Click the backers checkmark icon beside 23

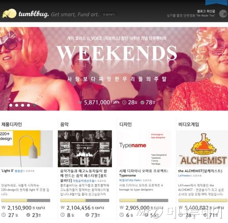pyautogui.click(x=28, y=215)
